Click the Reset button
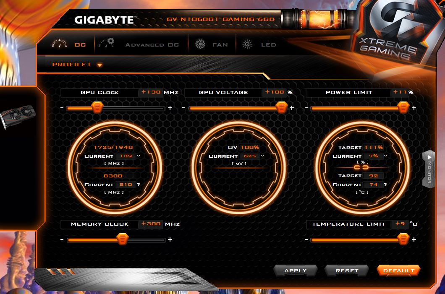The image size is (445, 294). (347, 271)
